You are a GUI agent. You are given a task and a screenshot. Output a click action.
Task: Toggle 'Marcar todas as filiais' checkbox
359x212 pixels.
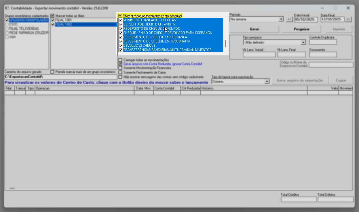pyautogui.click(x=52, y=16)
